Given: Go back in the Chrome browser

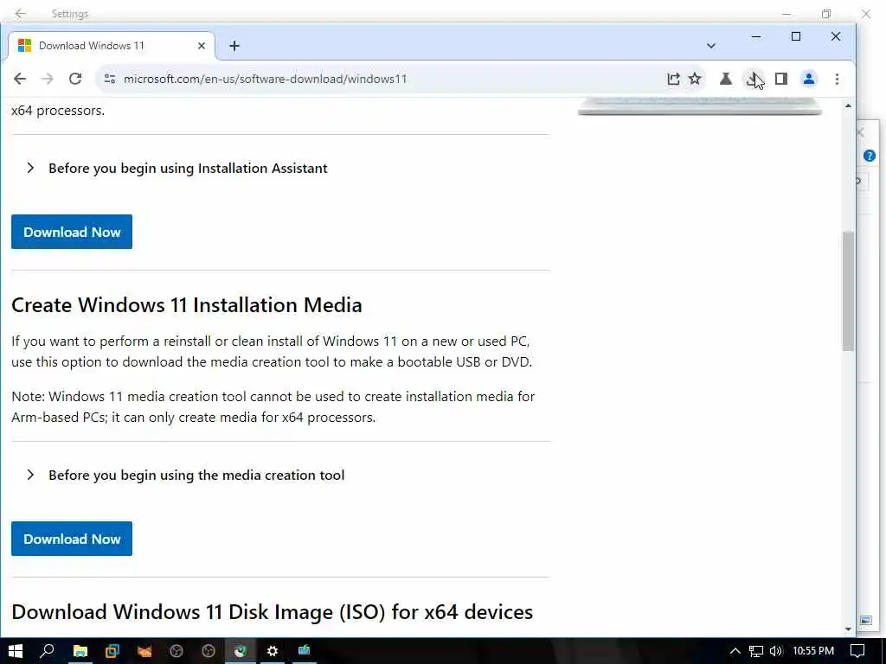Looking at the screenshot, I should pyautogui.click(x=20, y=79).
